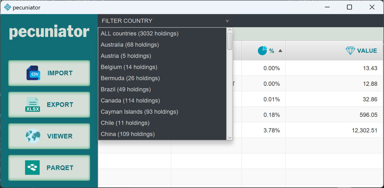Choose Canada (114 holdings) from the dropdown
This screenshot has width=384, height=188.
tap(130, 101)
